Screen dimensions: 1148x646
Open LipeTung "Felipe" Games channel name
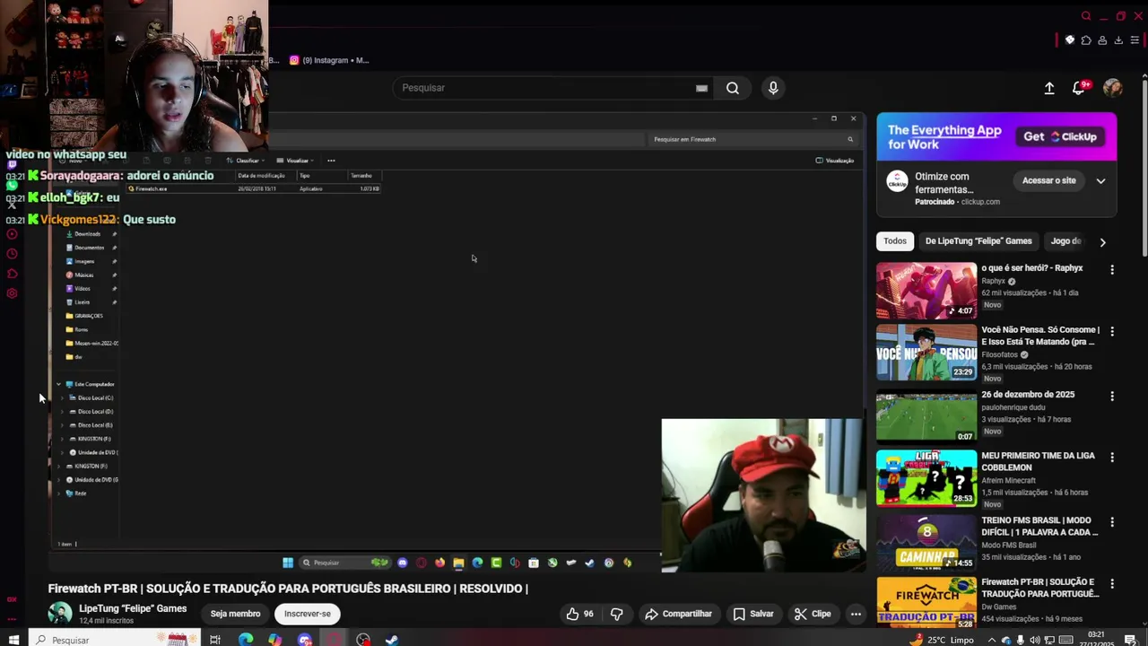coord(133,608)
